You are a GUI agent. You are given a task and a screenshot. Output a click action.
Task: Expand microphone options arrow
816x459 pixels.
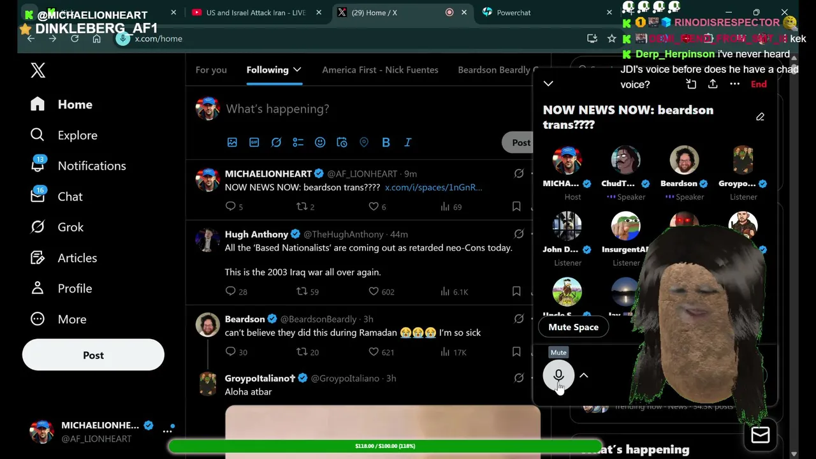583,375
